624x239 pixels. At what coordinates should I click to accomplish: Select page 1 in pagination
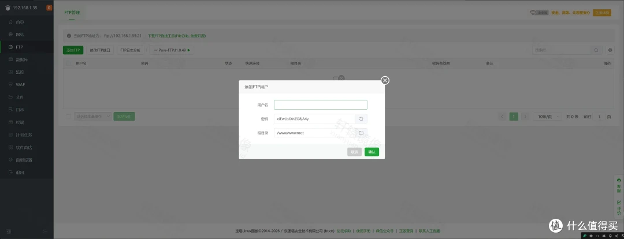(x=514, y=117)
